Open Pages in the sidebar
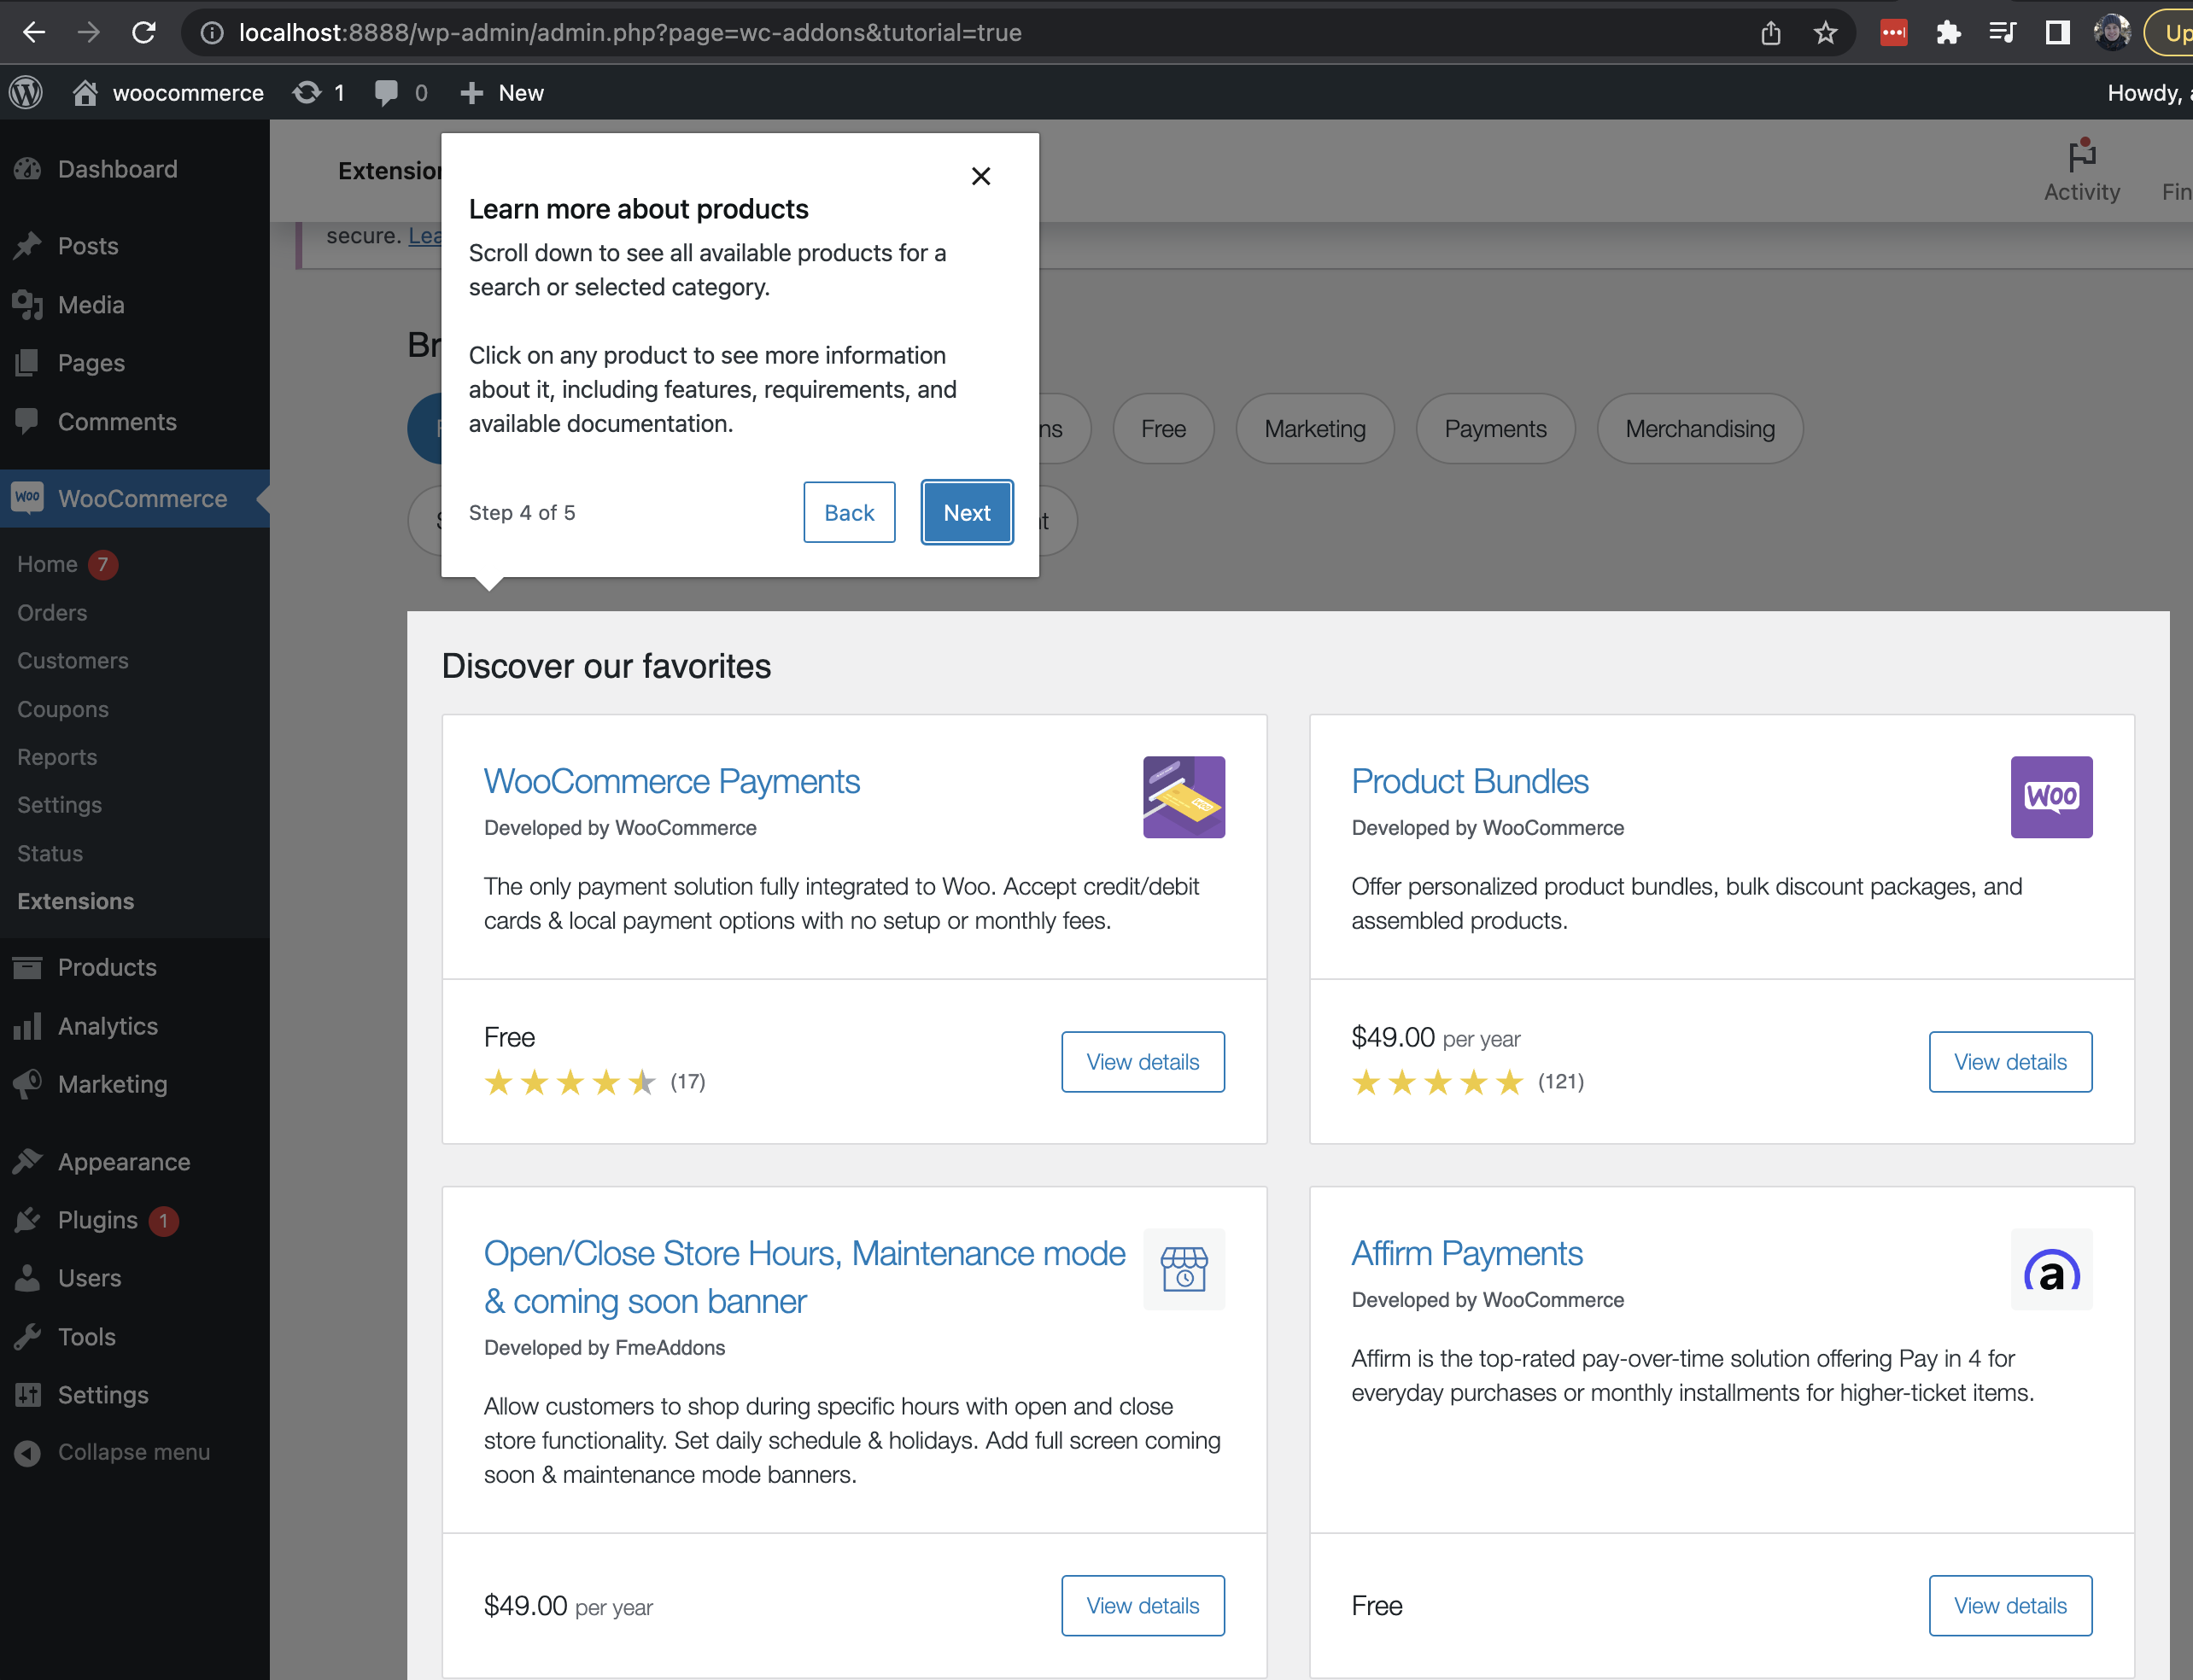The width and height of the screenshot is (2193, 1680). point(135,363)
